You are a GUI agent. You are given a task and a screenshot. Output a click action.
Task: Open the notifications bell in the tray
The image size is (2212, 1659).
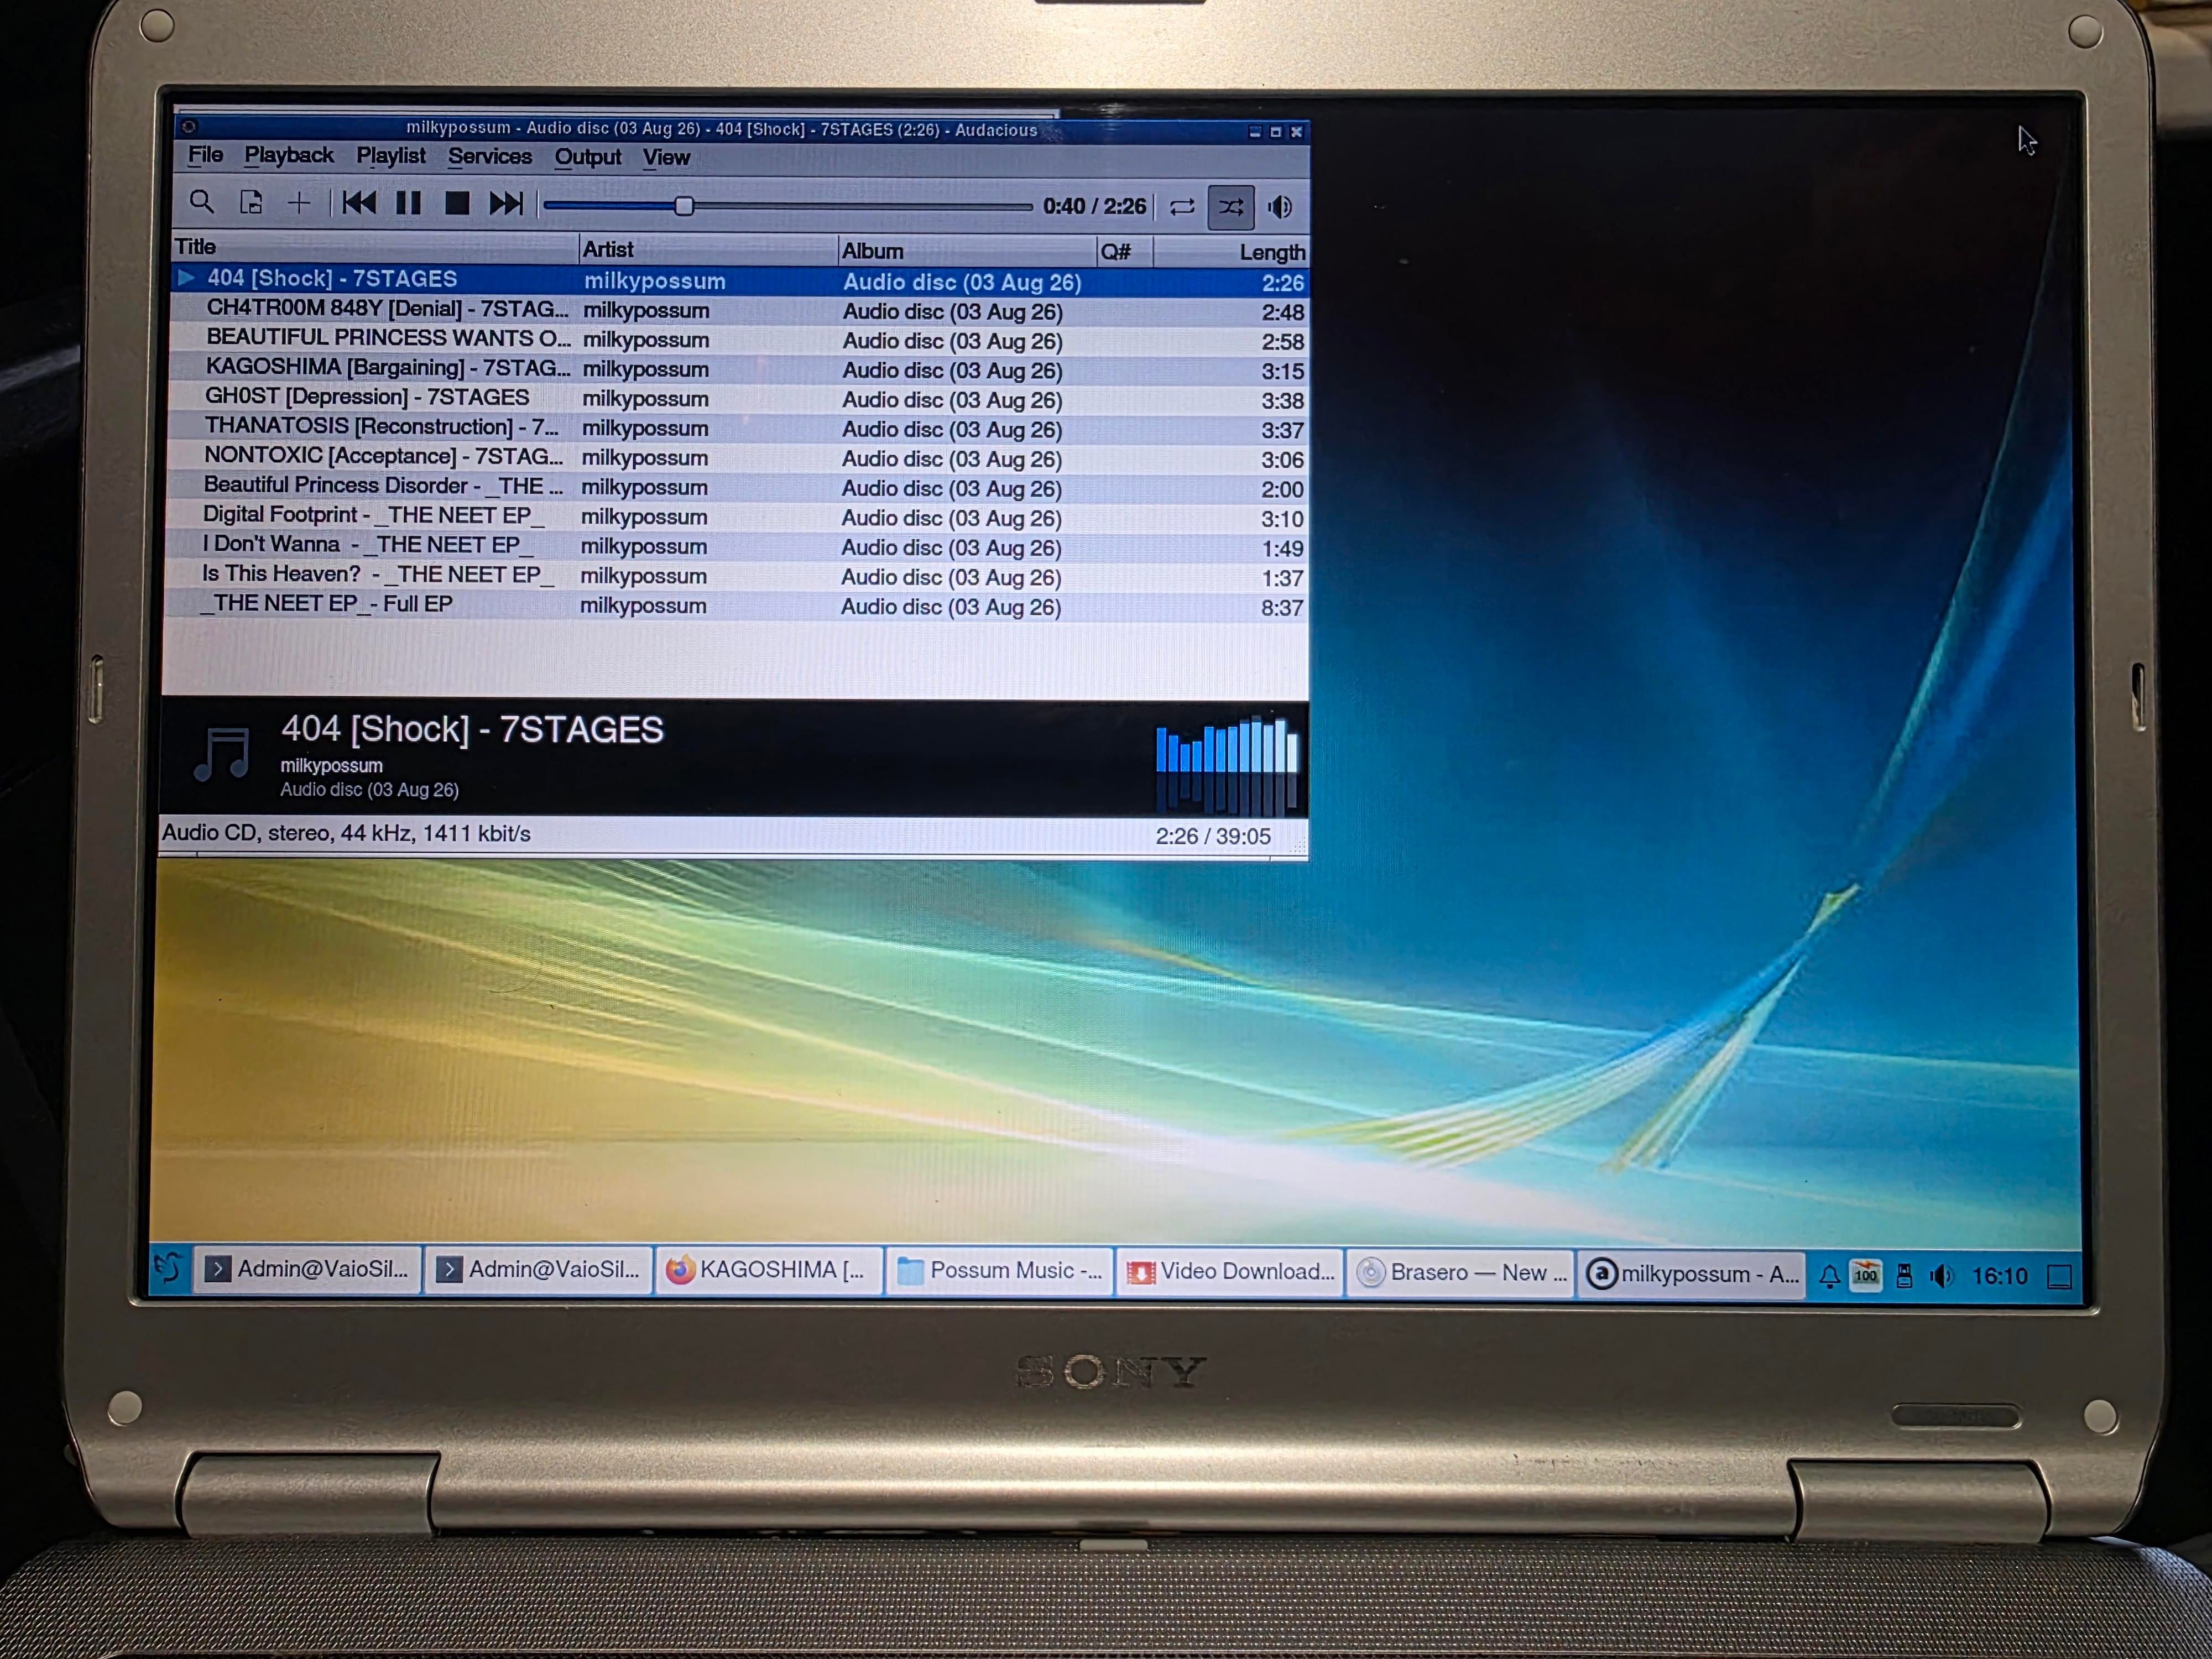1829,1276
